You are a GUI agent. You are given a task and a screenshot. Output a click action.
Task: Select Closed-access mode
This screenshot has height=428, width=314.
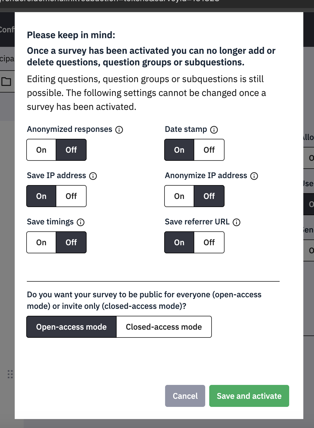click(164, 327)
